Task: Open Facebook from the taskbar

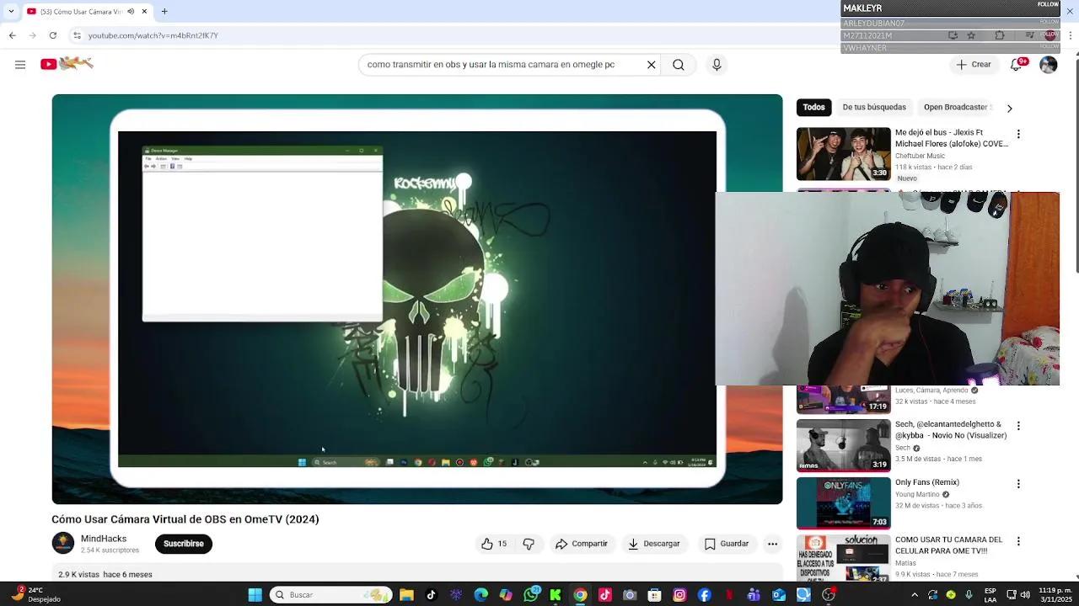Action: [705, 595]
